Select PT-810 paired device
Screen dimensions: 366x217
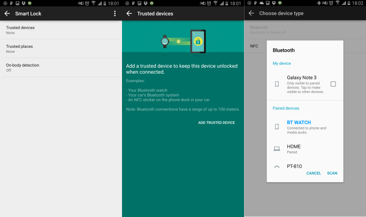pyautogui.click(x=305, y=166)
